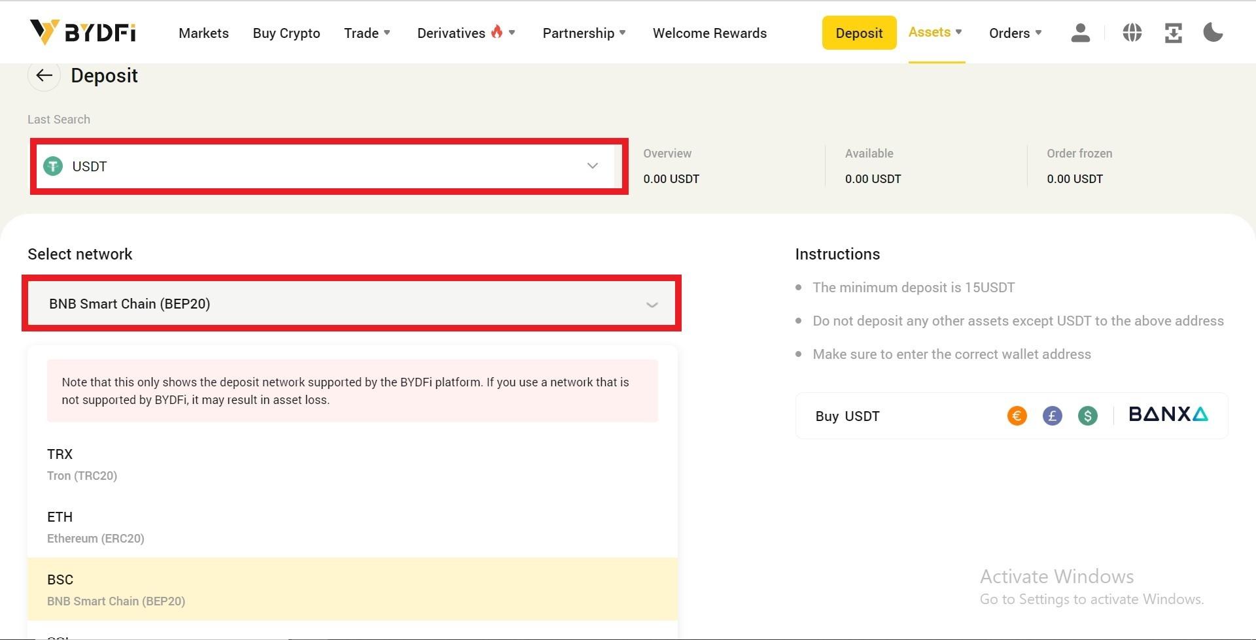
Task: Click the BYDFi logo
Action: tap(83, 32)
